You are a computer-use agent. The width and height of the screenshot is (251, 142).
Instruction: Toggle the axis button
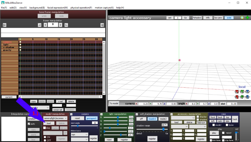click(229, 18)
